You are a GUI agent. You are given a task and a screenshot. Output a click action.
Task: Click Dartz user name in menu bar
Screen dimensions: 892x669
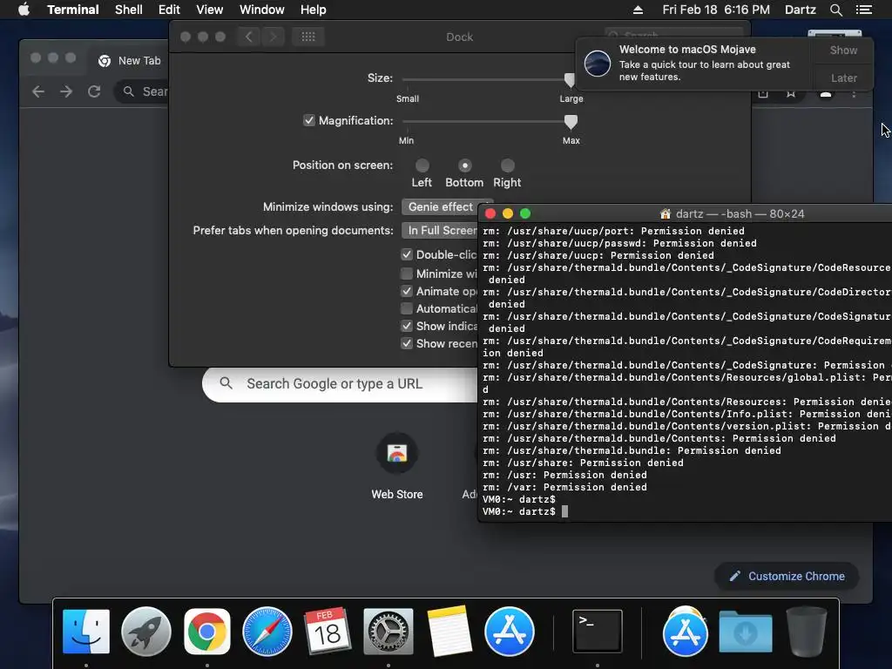[800, 10]
